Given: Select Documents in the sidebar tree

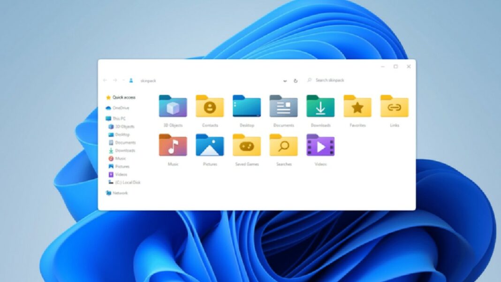Looking at the screenshot, I should click(x=122, y=143).
